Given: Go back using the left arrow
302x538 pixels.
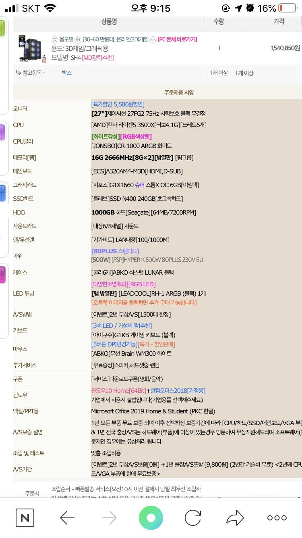Looking at the screenshot, I should (x=67, y=518).
